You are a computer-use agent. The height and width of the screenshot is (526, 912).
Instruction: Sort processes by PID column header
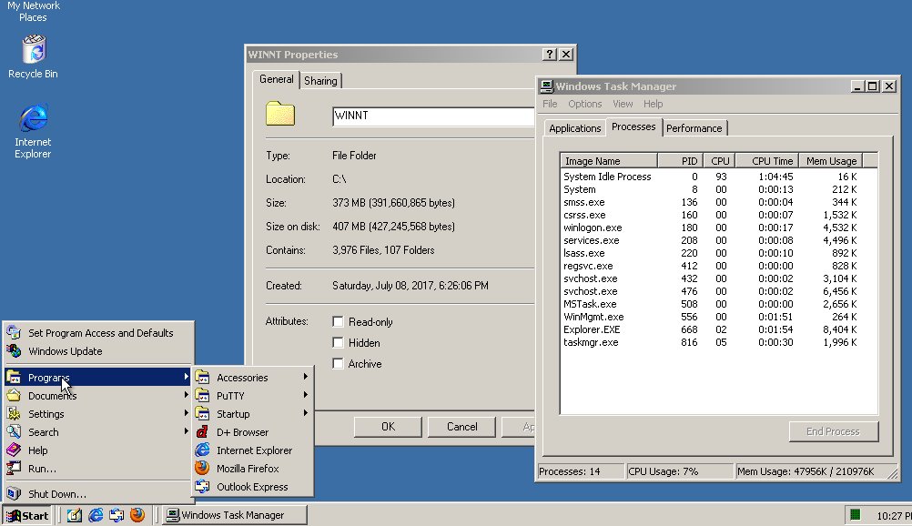680,160
